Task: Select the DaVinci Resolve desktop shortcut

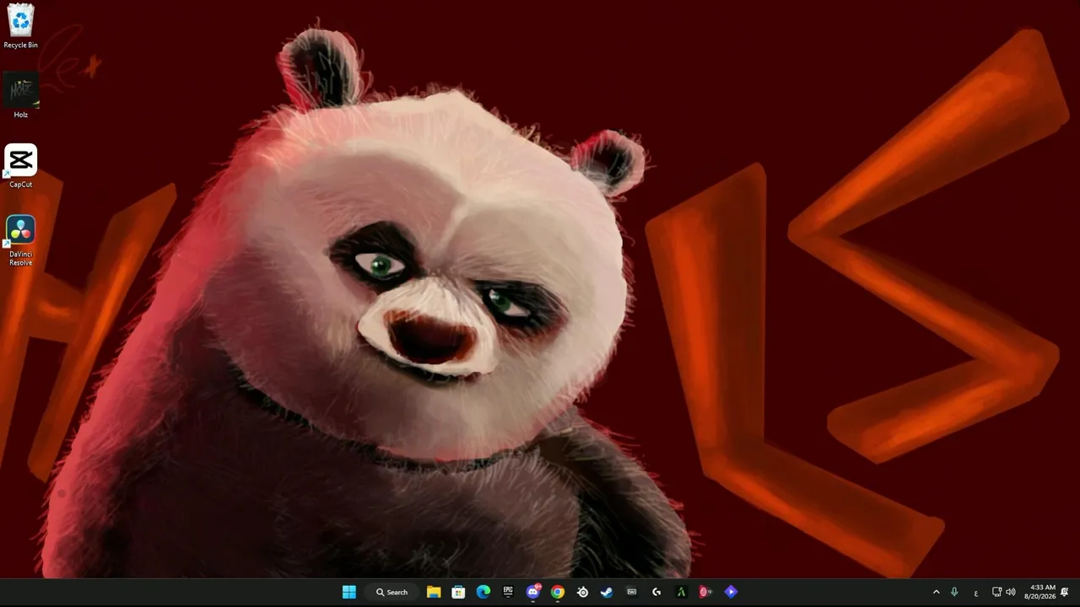Action: click(x=21, y=240)
